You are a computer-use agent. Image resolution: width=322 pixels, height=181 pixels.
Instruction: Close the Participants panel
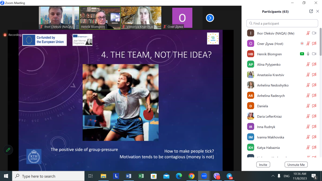(318, 11)
